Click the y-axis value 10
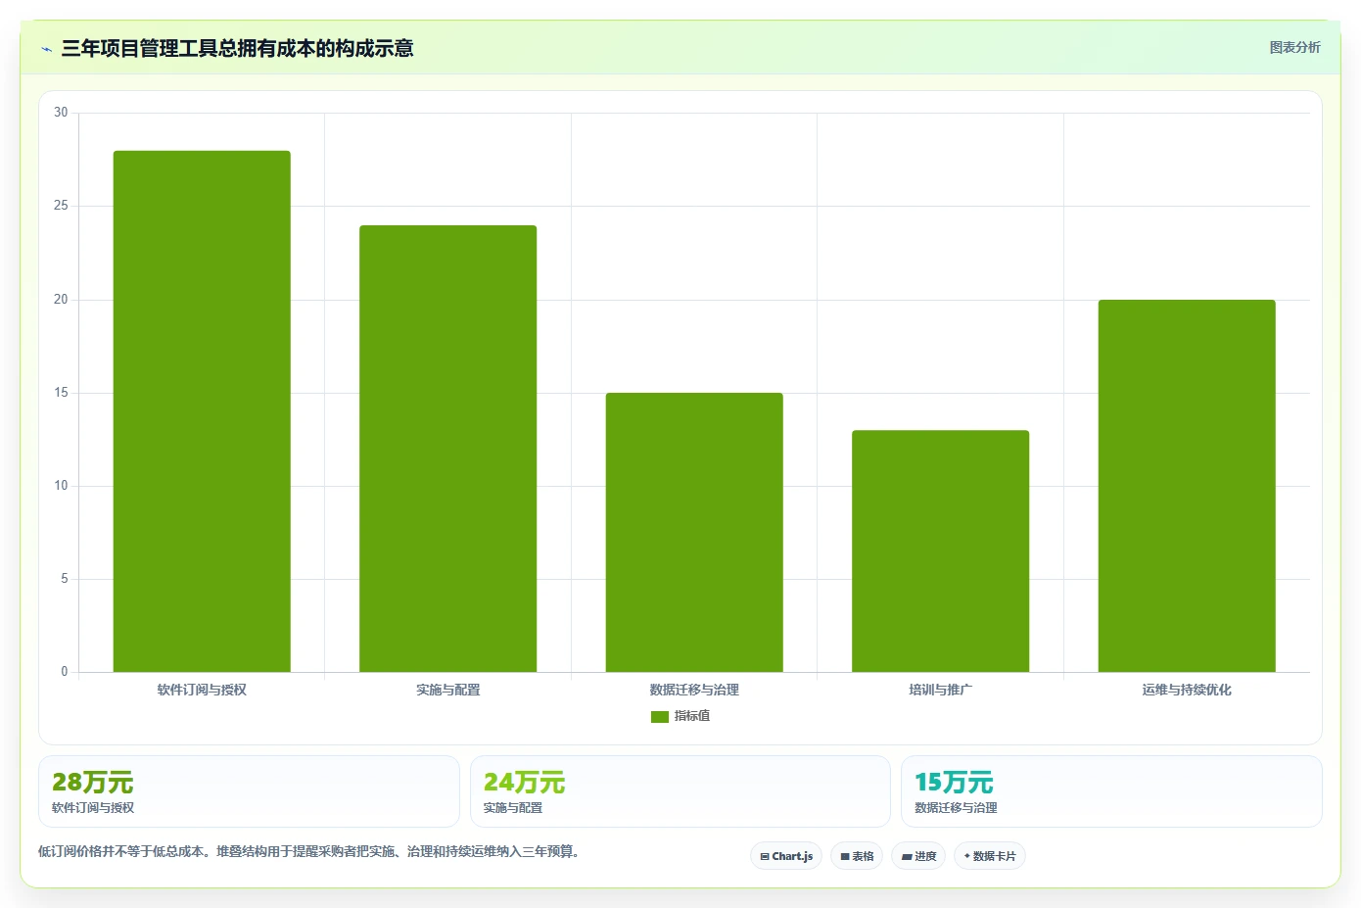 tap(61, 486)
